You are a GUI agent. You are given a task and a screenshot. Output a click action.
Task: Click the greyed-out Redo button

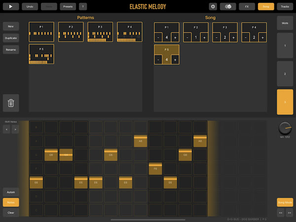click(x=49, y=6)
